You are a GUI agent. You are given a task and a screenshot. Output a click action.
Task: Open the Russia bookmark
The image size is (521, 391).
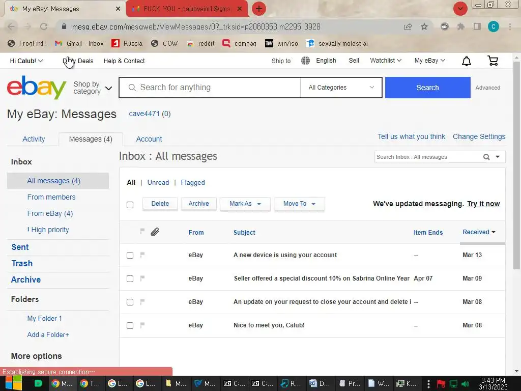pos(127,43)
